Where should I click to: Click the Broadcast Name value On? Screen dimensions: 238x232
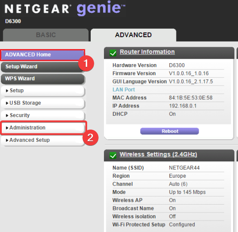[172, 208]
